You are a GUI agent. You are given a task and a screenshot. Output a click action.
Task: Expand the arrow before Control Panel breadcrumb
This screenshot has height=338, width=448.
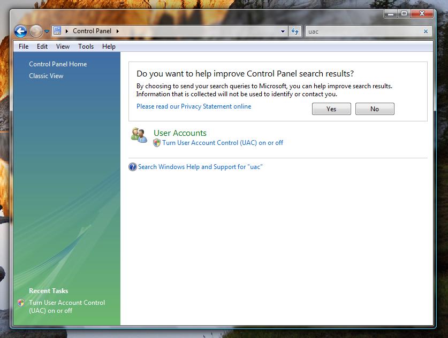tap(67, 31)
